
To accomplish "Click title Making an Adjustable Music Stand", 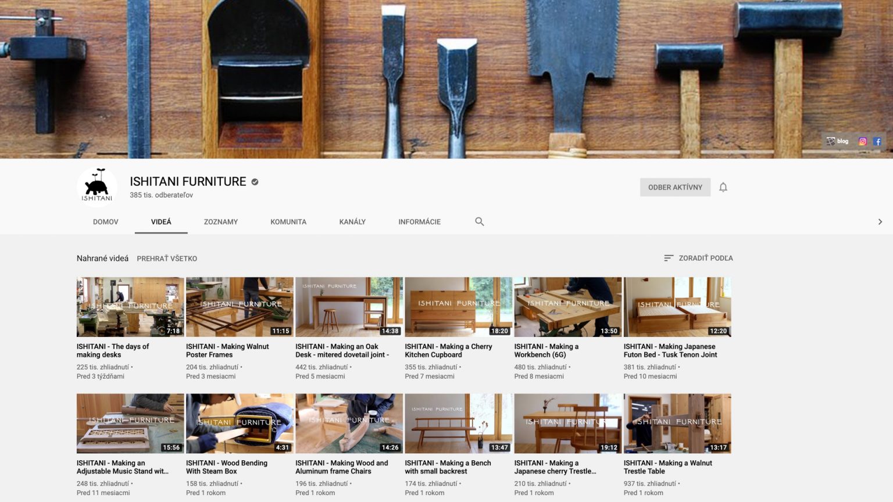I will tap(123, 467).
